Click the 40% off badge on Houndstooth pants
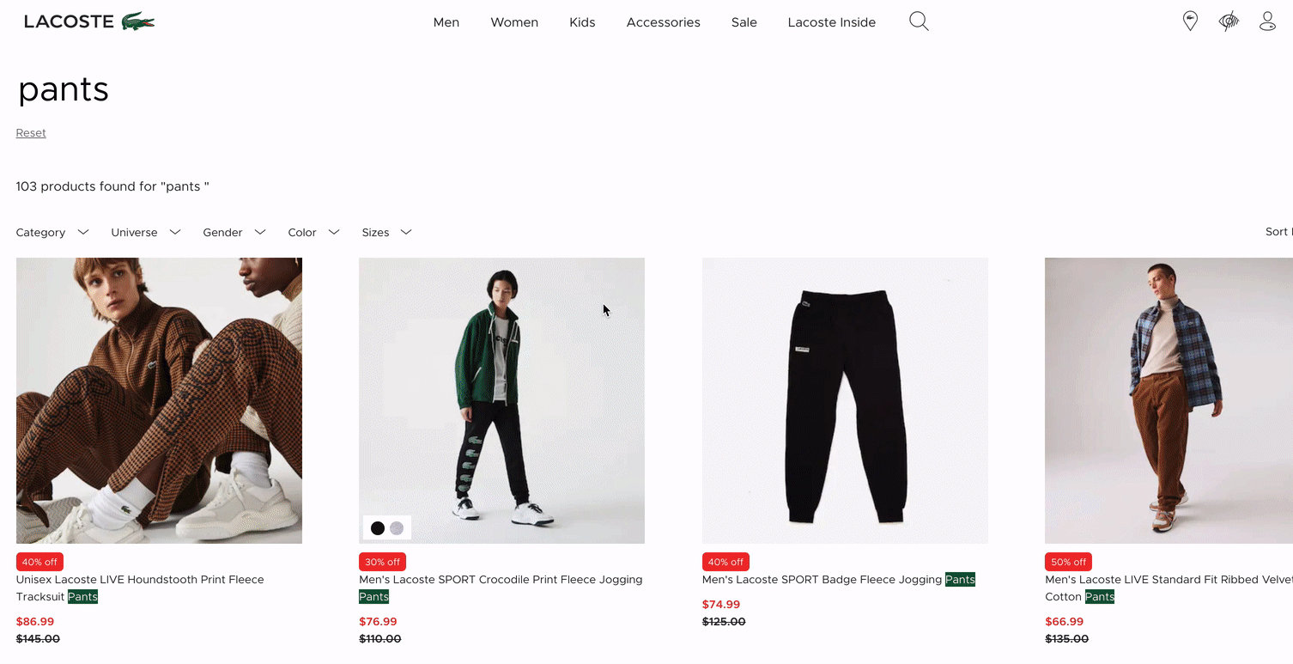The image size is (1293, 664). pos(39,562)
